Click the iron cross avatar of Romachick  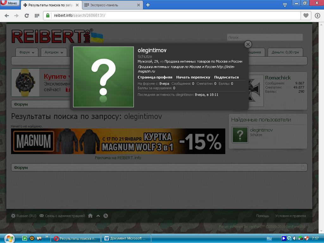coord(256,91)
